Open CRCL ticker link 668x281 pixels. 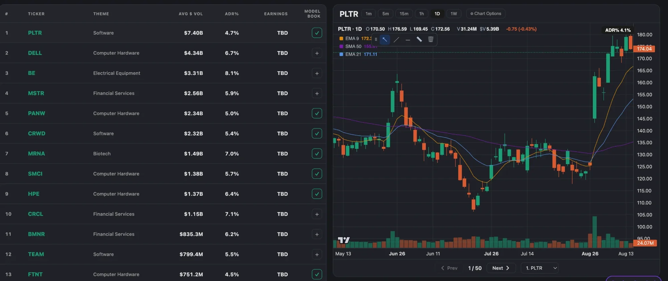[35, 214]
